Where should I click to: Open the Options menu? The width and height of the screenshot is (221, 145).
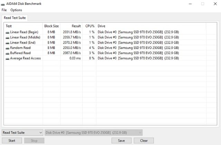click(x=16, y=10)
